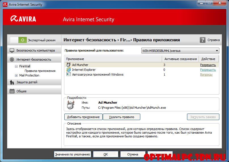This screenshot has width=229, height=162.
Task: Click Разрешить link for Ad Muncher
Action: pos(208,65)
